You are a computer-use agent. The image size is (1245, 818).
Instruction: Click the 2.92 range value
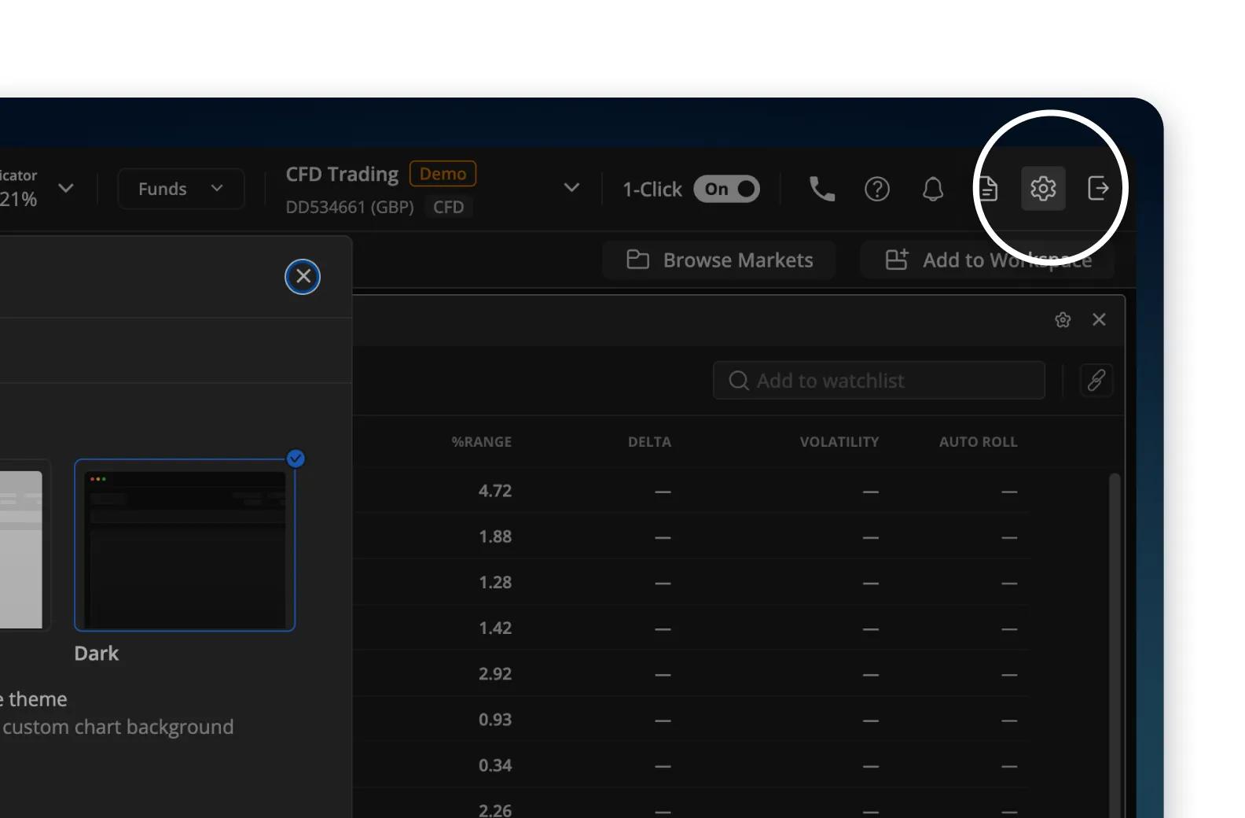coord(495,673)
